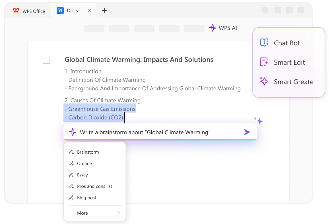Expand the More writing options
Screen dimensions: 330x224
point(95,213)
